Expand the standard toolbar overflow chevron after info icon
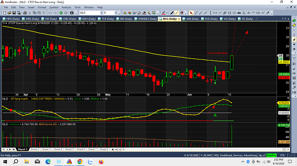 coord(76,14)
